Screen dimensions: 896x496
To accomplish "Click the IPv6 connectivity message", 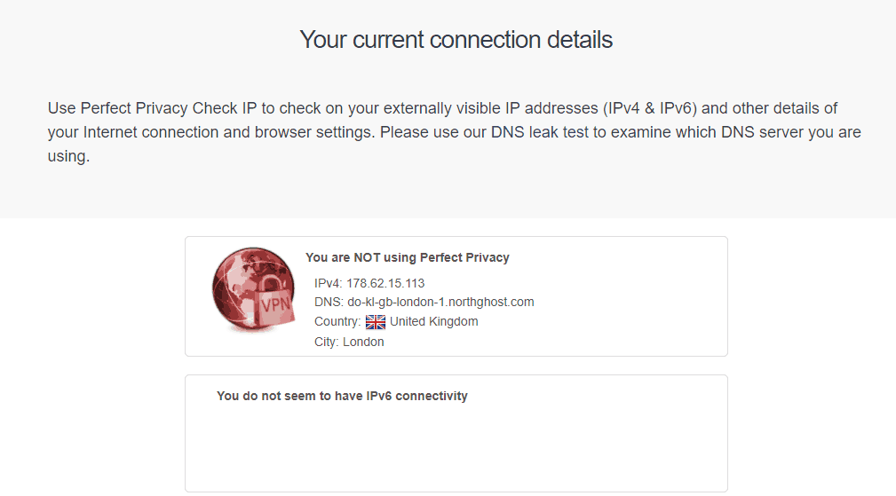I will tap(342, 396).
